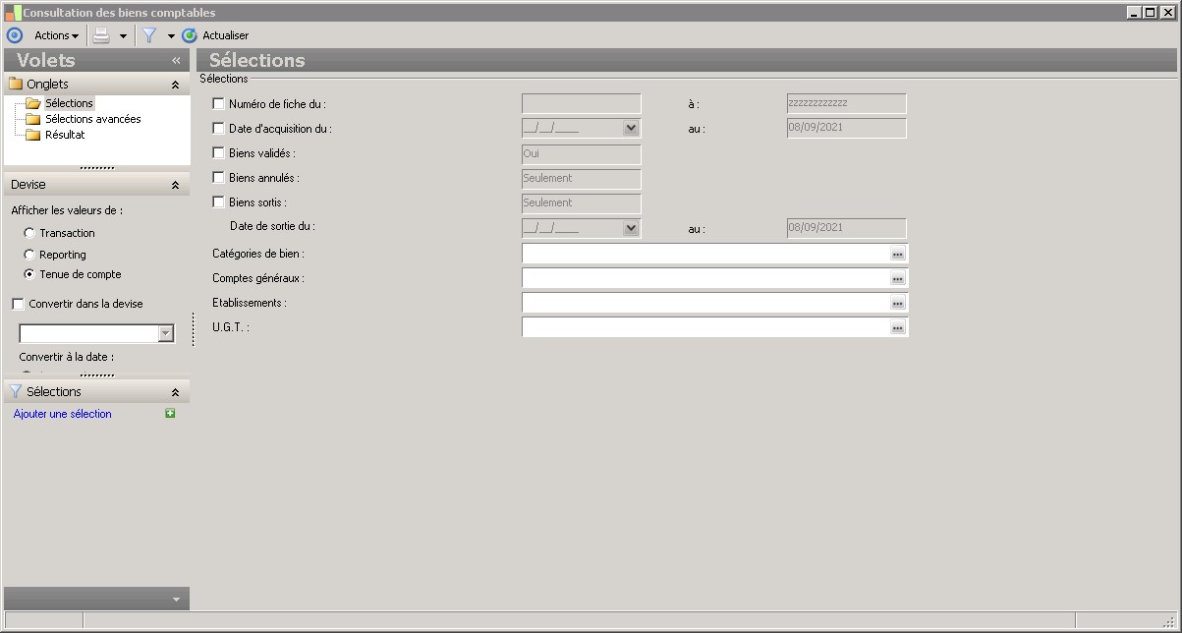This screenshot has width=1182, height=633.
Task: Click the U.G.T. input field
Action: [705, 327]
